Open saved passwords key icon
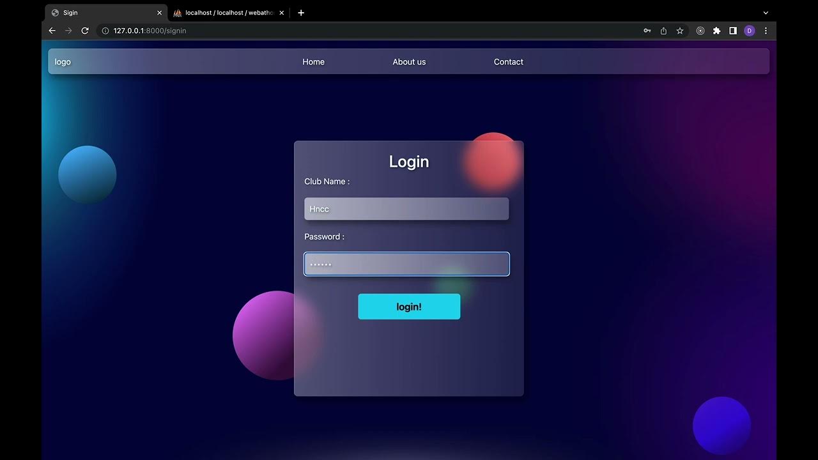The width and height of the screenshot is (818, 460). tap(647, 31)
